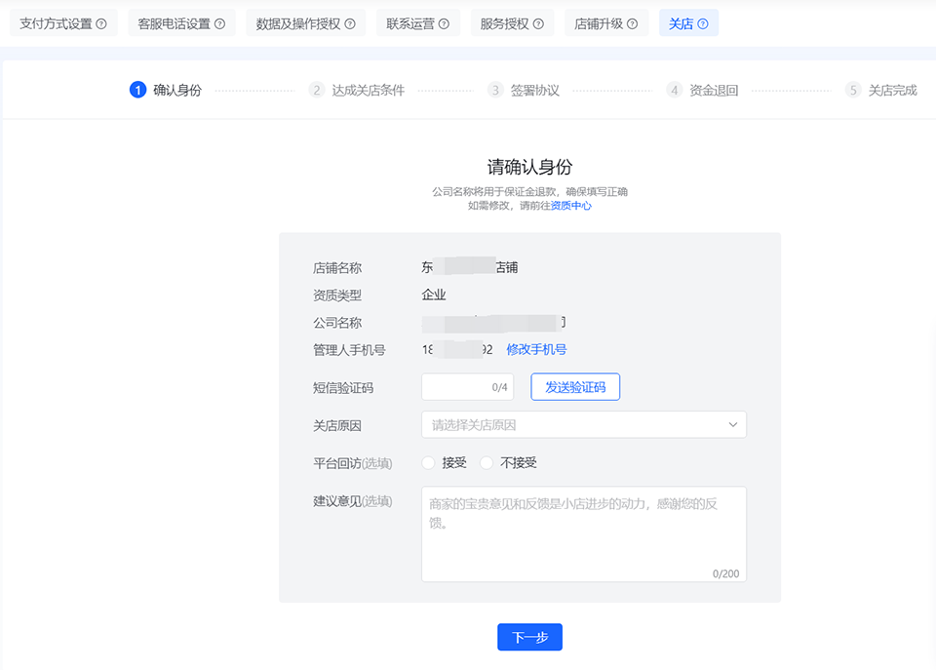Click help icon beside 关店 tab
This screenshot has width=936, height=670.
[x=703, y=23]
